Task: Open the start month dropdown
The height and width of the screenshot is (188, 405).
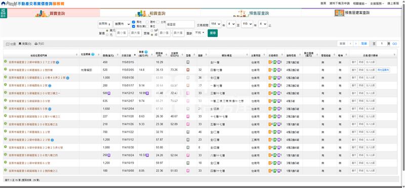Action: (x=231, y=24)
